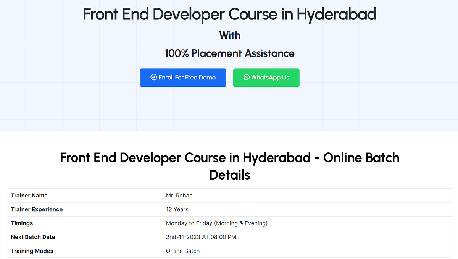The image size is (458, 259).
Task: Click the WhatsApp Us button label
Action: tap(270, 78)
